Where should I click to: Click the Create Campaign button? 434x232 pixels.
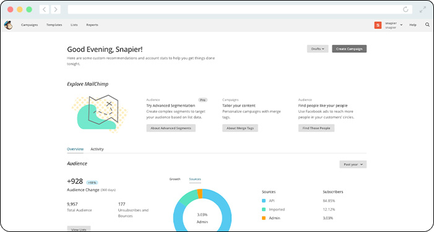(x=349, y=49)
